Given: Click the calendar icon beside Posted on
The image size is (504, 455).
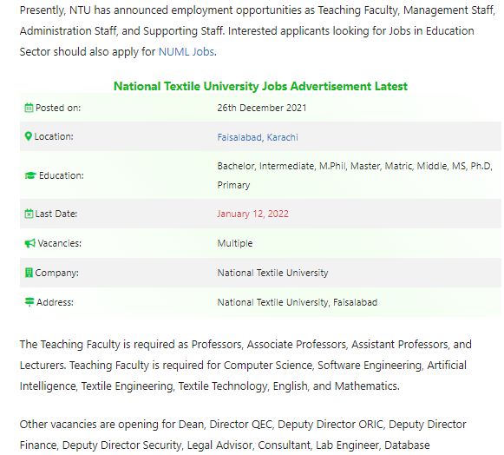Looking at the screenshot, I should [x=29, y=108].
